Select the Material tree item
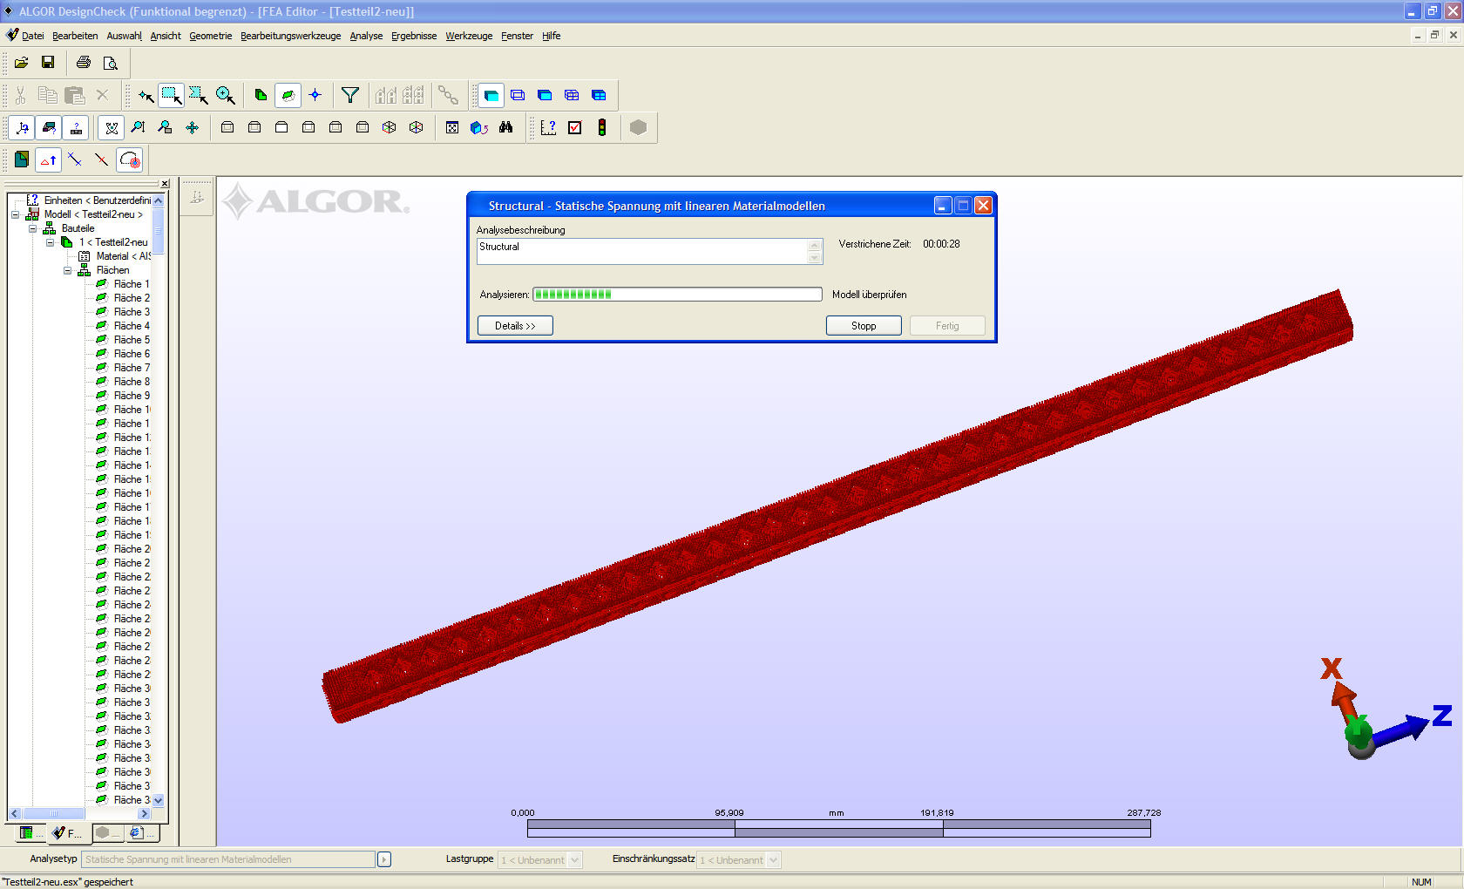The width and height of the screenshot is (1464, 889). [x=123, y=256]
